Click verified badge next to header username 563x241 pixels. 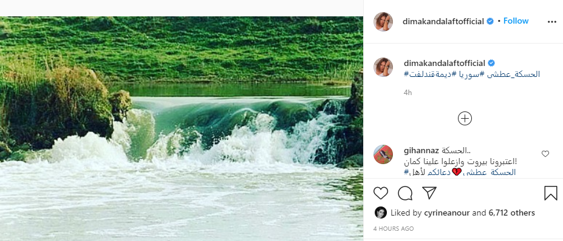pos(490,21)
